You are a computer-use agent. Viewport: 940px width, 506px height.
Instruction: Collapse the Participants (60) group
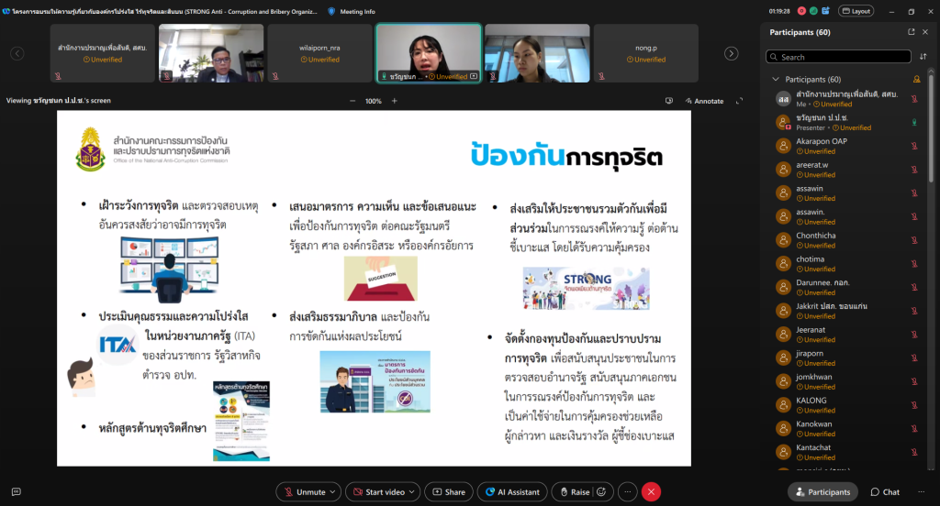coord(775,79)
